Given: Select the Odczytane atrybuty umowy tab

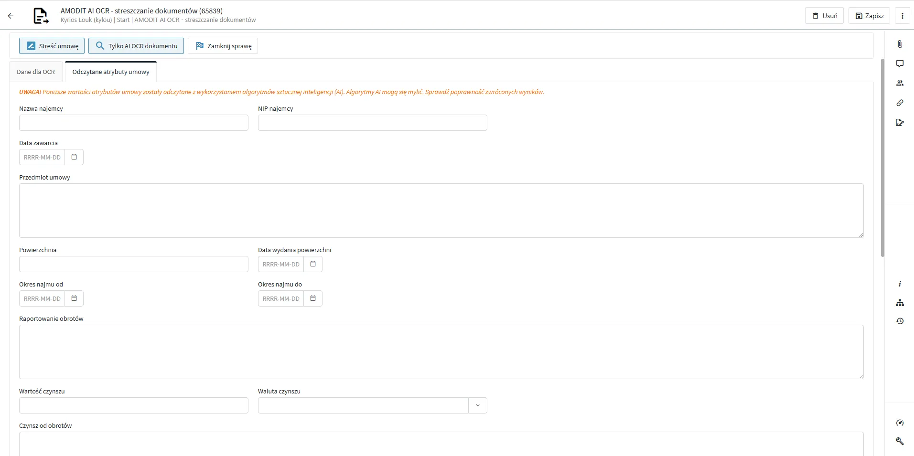Looking at the screenshot, I should point(111,72).
